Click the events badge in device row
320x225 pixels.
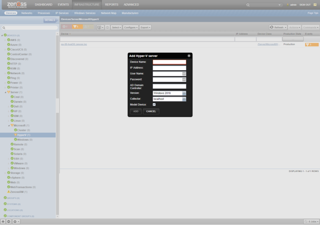(312, 44)
